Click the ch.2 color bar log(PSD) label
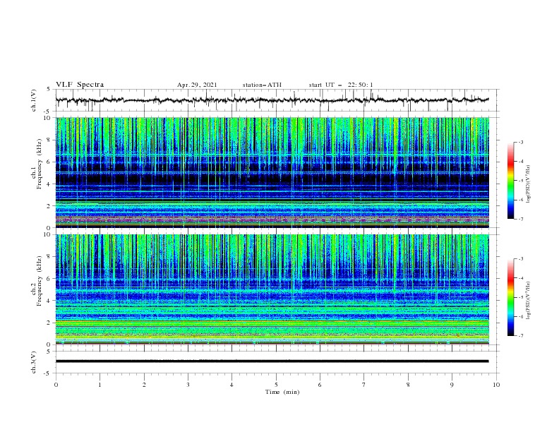 click(528, 301)
